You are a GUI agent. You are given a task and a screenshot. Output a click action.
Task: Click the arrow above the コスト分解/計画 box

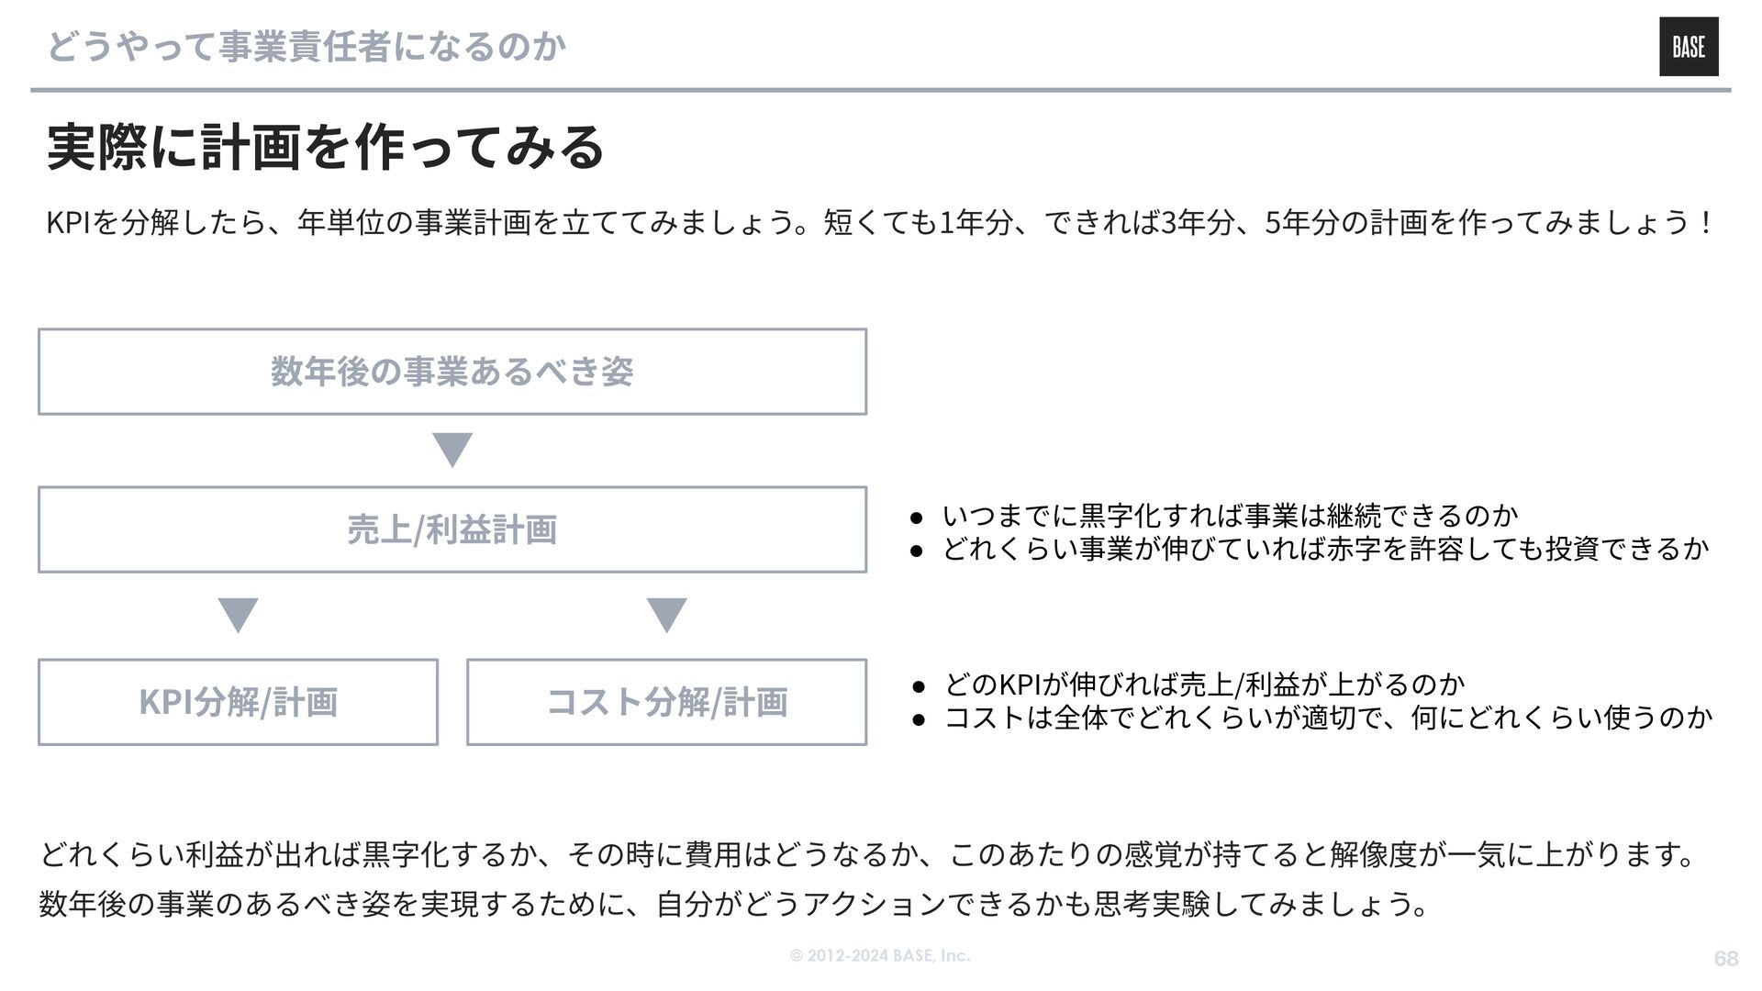click(667, 615)
